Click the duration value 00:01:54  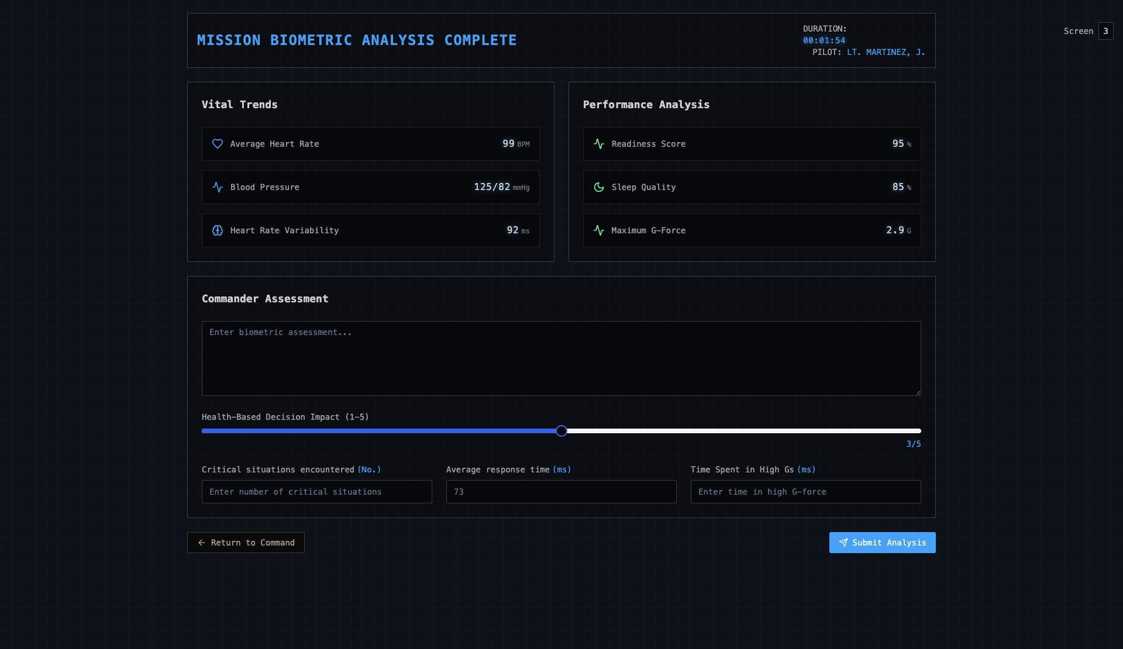(824, 40)
